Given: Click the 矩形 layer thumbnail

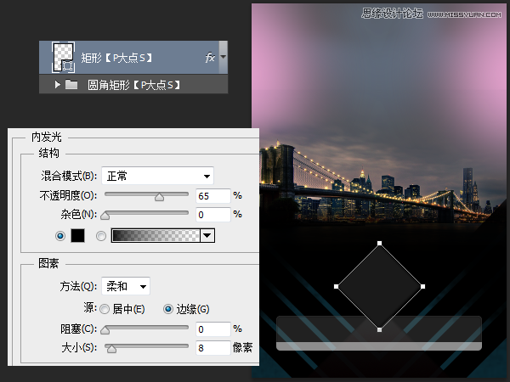Looking at the screenshot, I should point(63,57).
